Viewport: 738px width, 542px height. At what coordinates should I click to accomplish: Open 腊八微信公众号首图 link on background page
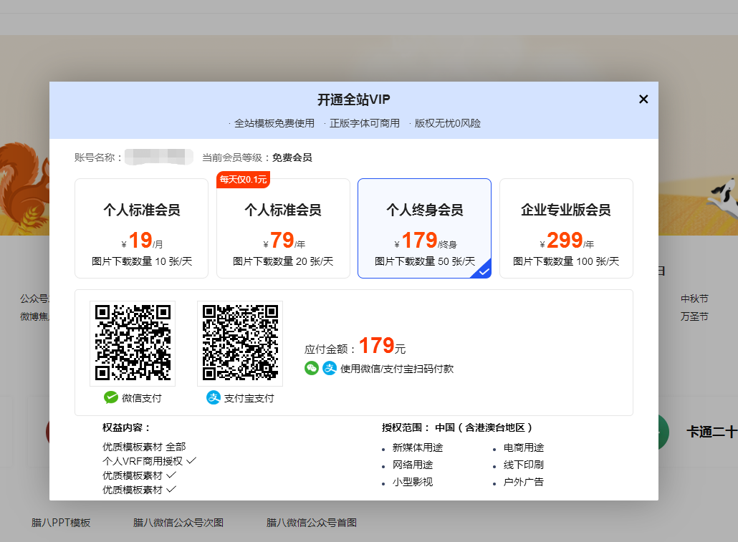[311, 523]
